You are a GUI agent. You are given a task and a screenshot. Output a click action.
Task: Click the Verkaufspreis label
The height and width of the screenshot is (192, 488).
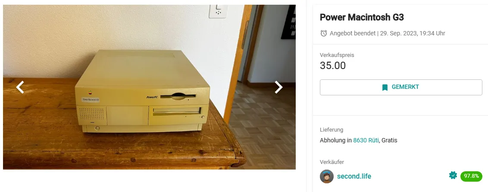tap(337, 55)
